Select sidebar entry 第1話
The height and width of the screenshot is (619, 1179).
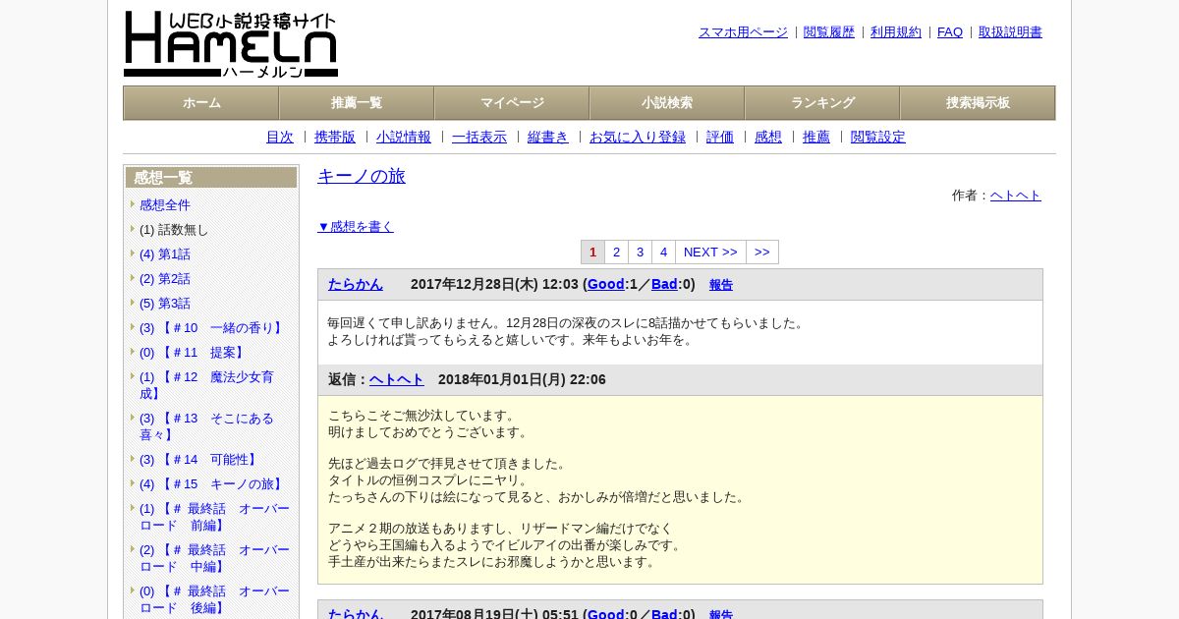click(x=165, y=253)
